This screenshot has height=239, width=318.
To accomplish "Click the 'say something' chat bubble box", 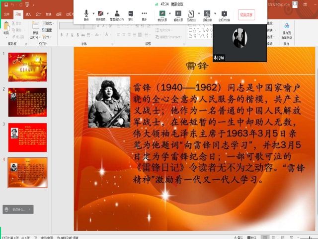I will 18,210.
